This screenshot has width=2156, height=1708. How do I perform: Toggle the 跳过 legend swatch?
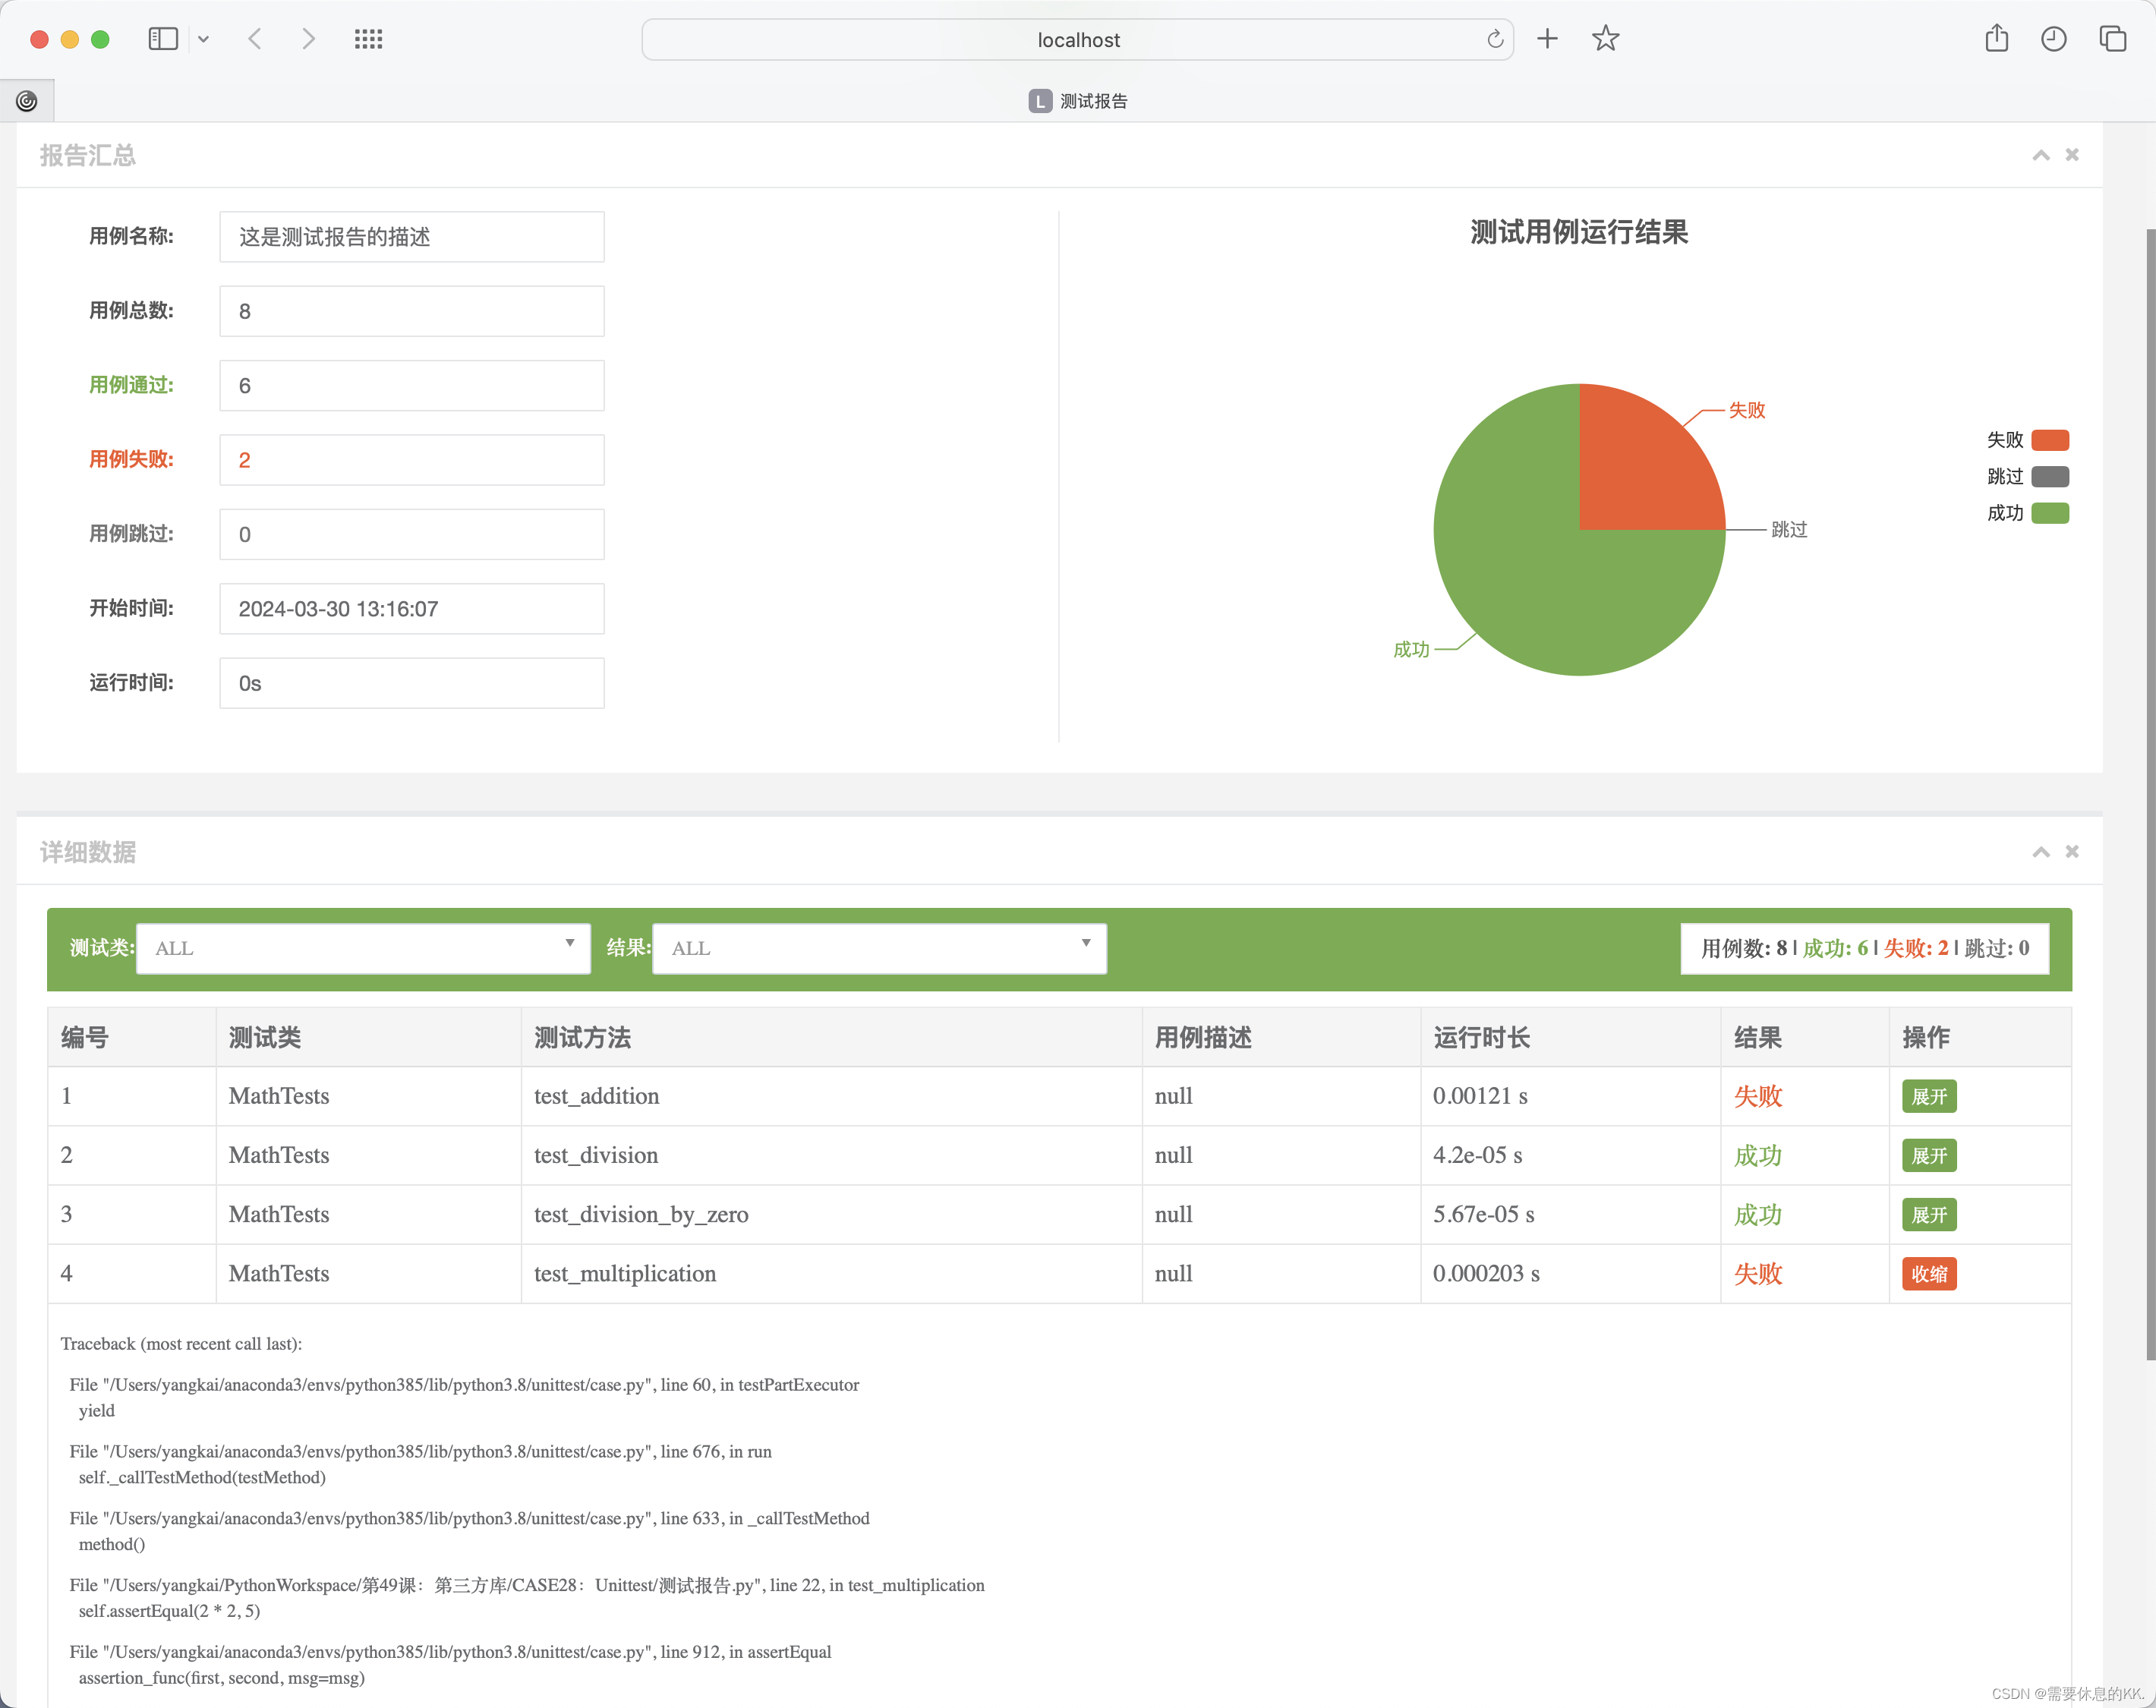pyautogui.click(x=2050, y=477)
